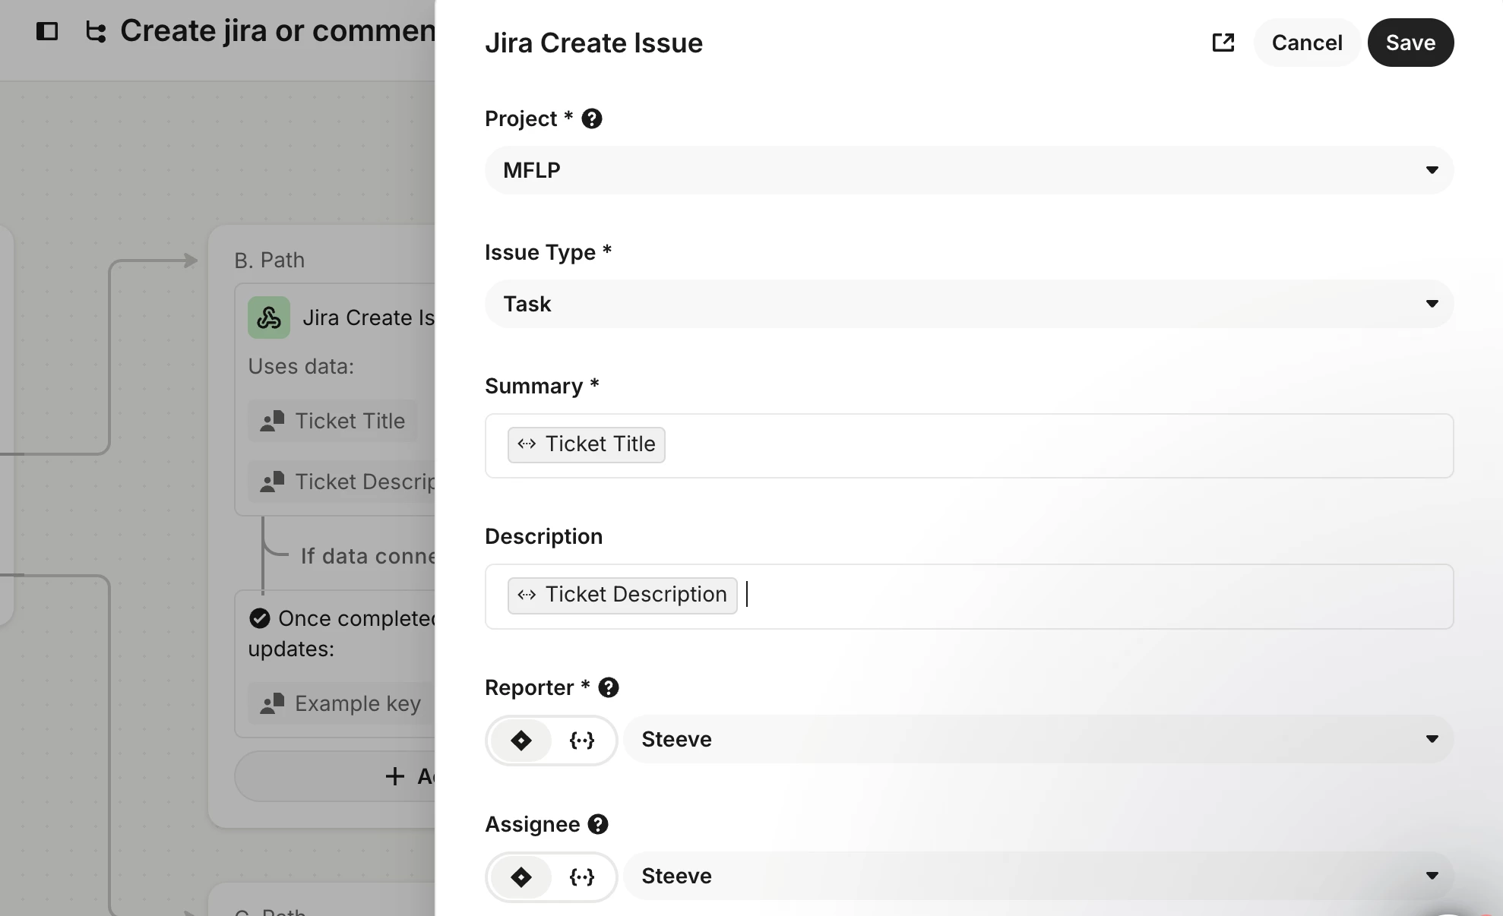Click the Jira Create Issue panel heading
This screenshot has height=916, width=1503.
pyautogui.click(x=593, y=43)
